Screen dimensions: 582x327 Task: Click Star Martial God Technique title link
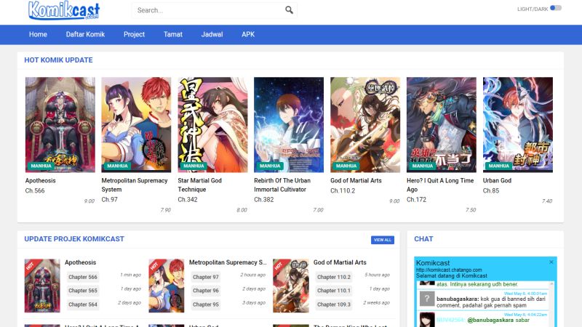(199, 185)
